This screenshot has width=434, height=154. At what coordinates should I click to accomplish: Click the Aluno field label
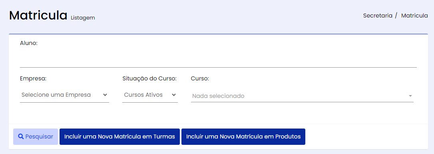(x=29, y=43)
